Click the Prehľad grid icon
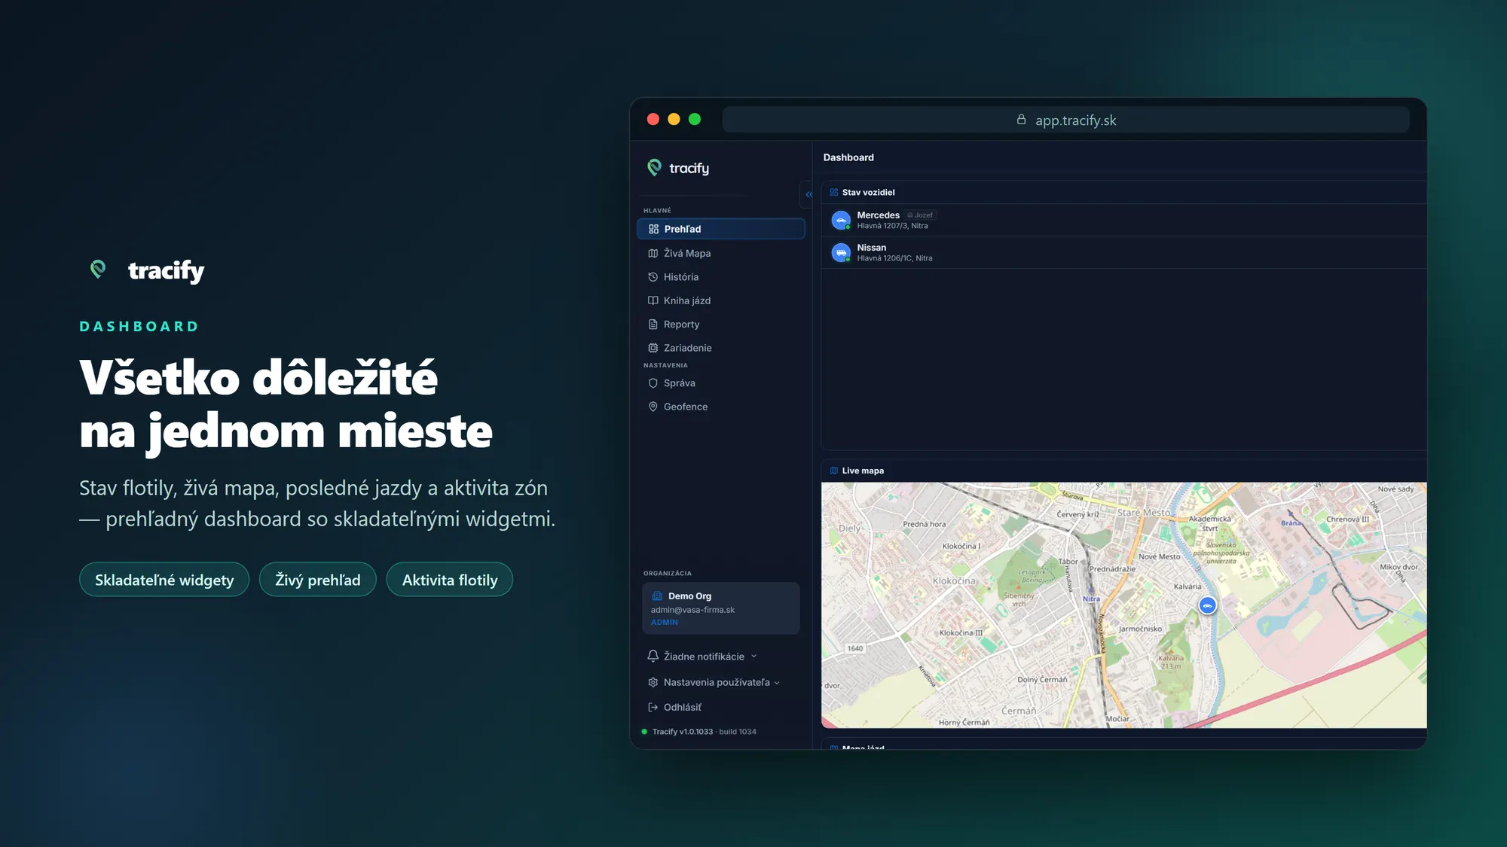Screen dimensions: 1507x847 click(x=653, y=229)
